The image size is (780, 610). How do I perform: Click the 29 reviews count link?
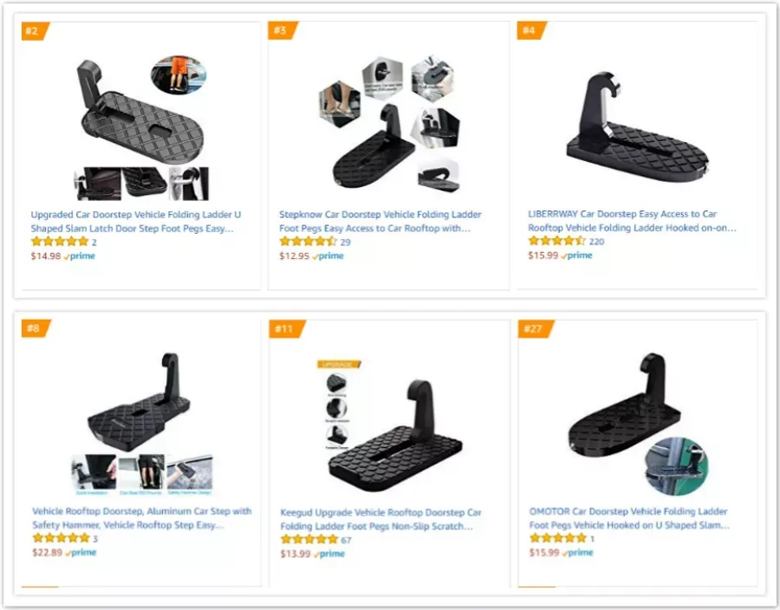click(x=345, y=242)
